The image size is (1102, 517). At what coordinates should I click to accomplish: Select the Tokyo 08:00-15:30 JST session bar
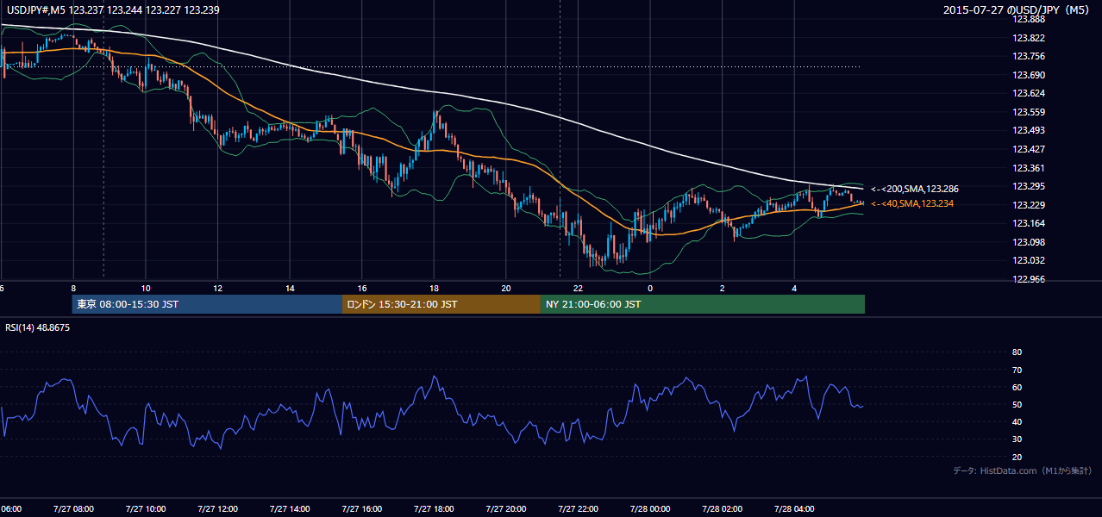tap(207, 304)
